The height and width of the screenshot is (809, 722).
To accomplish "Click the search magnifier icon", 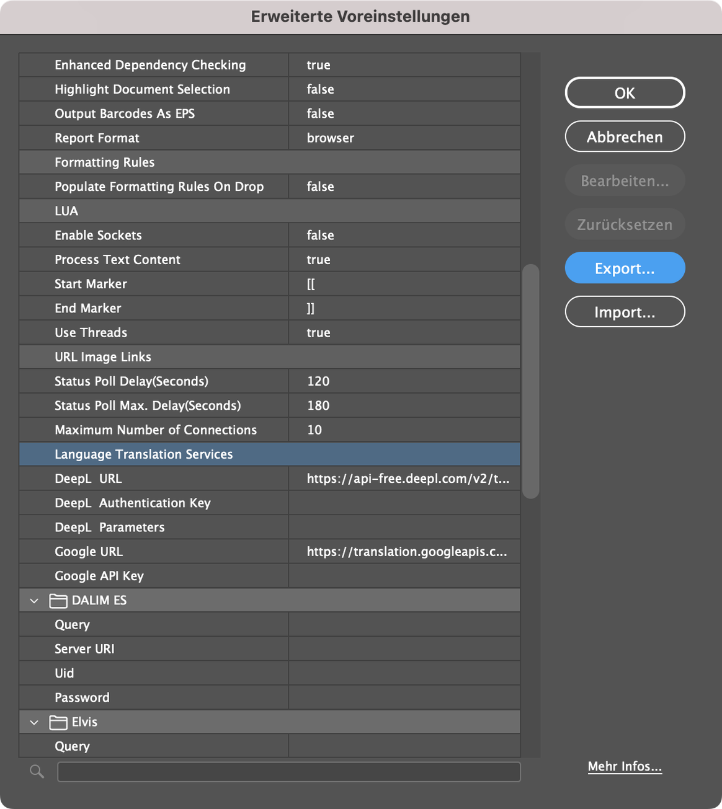I will click(37, 771).
